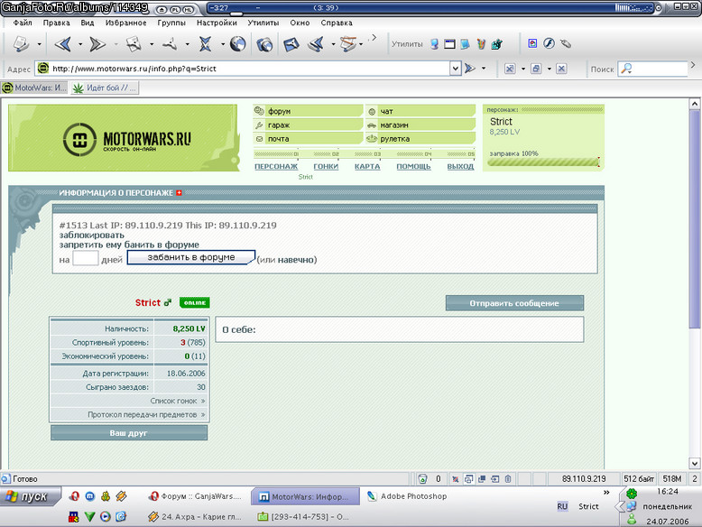This screenshot has width=702, height=527.
Task: Expand the Go button dropdown arrow
Action: coord(484,69)
